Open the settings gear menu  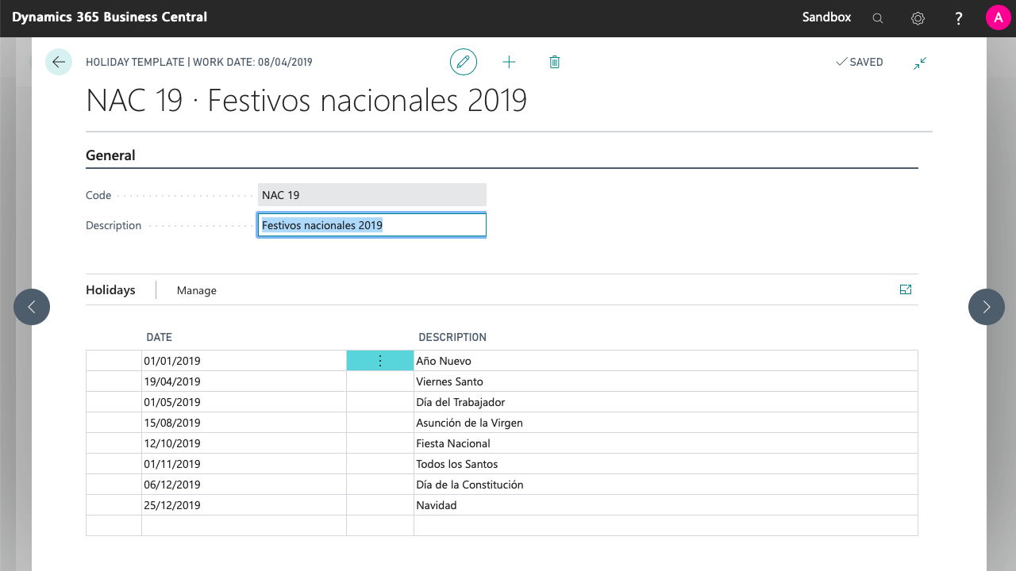click(x=918, y=18)
